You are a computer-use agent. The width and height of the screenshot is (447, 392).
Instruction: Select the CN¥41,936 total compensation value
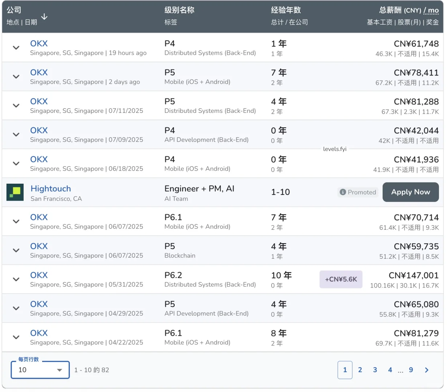[x=416, y=160]
